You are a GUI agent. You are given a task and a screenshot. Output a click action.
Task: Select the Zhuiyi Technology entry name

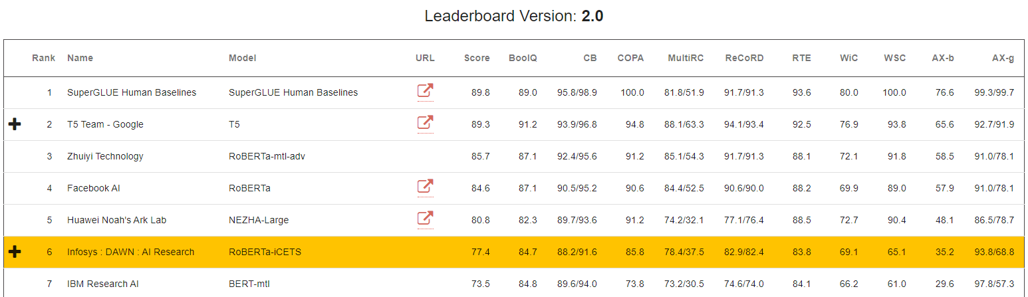point(105,156)
